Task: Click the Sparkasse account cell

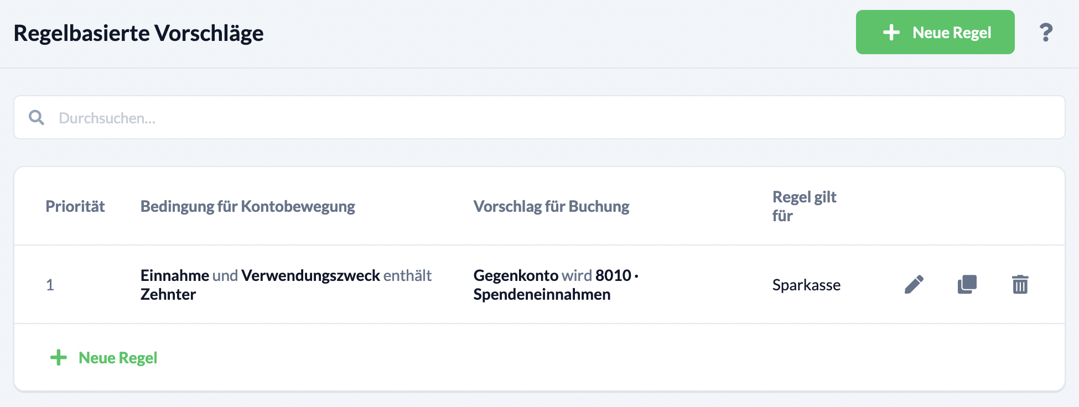Action: [x=807, y=285]
